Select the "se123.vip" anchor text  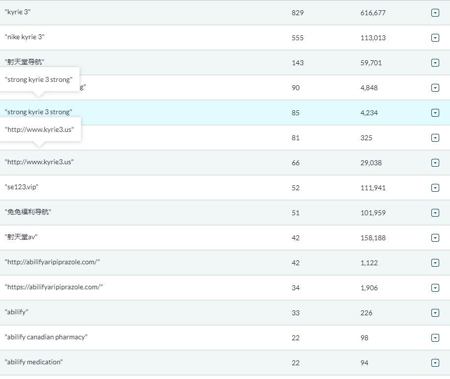(x=21, y=187)
